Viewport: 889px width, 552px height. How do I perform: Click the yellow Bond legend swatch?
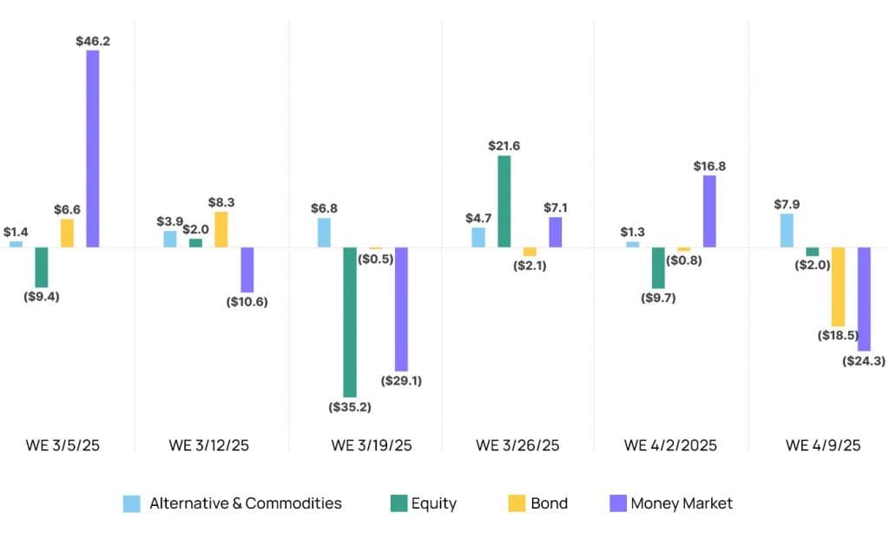click(517, 503)
